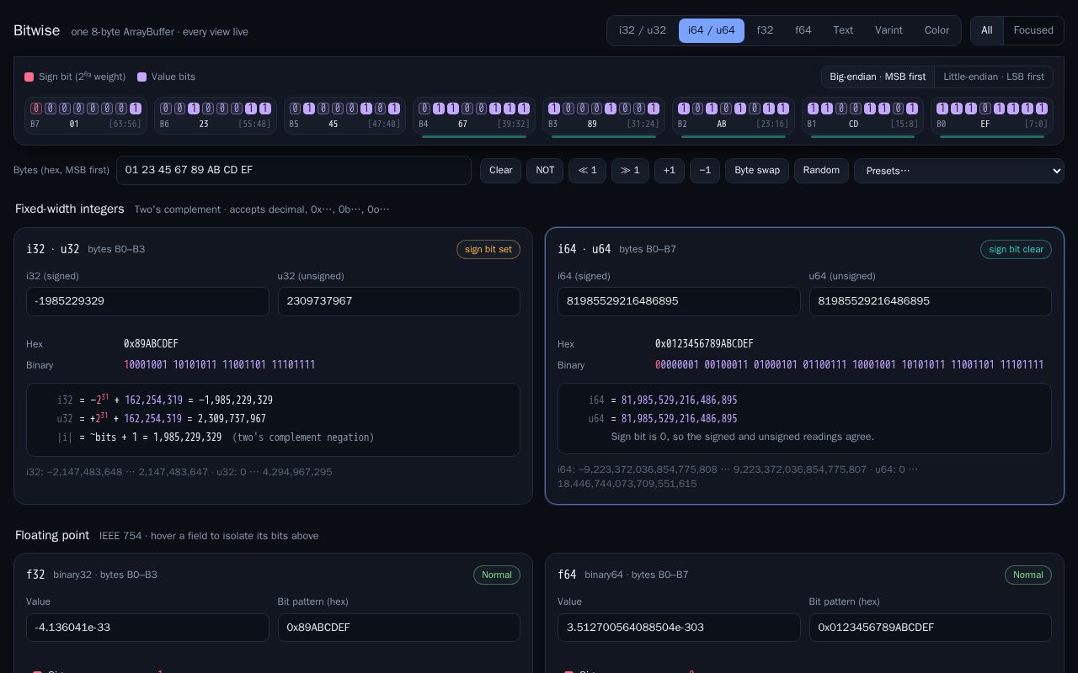Click the Bytes hex input field

click(294, 170)
